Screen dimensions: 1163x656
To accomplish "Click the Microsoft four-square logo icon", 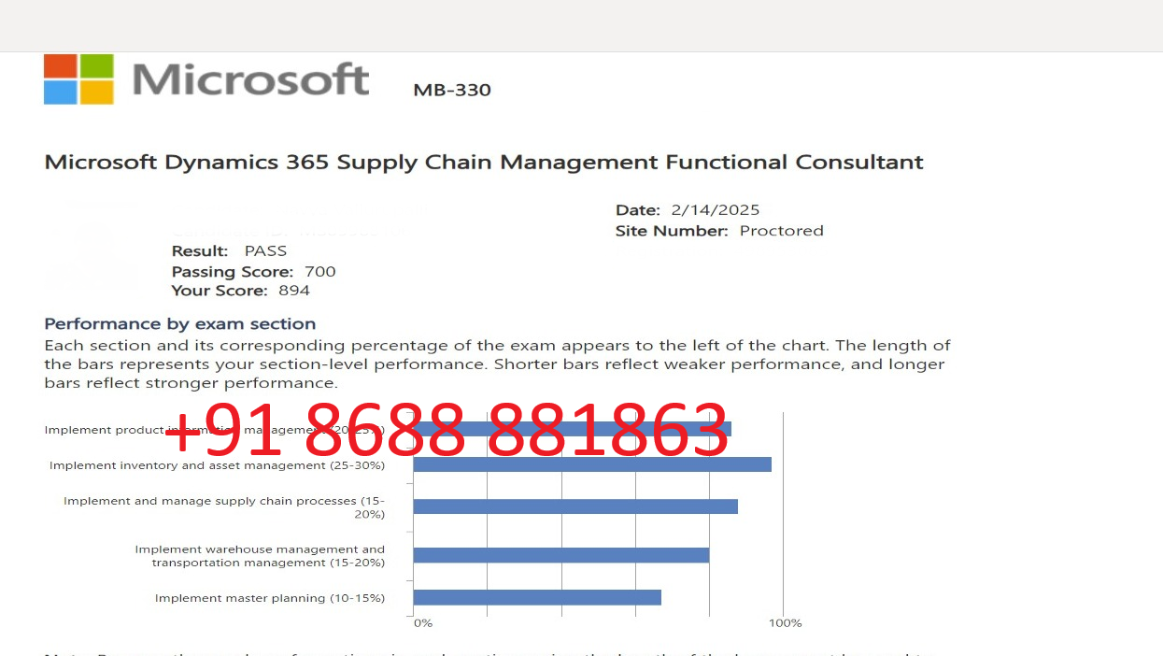I will (x=78, y=78).
